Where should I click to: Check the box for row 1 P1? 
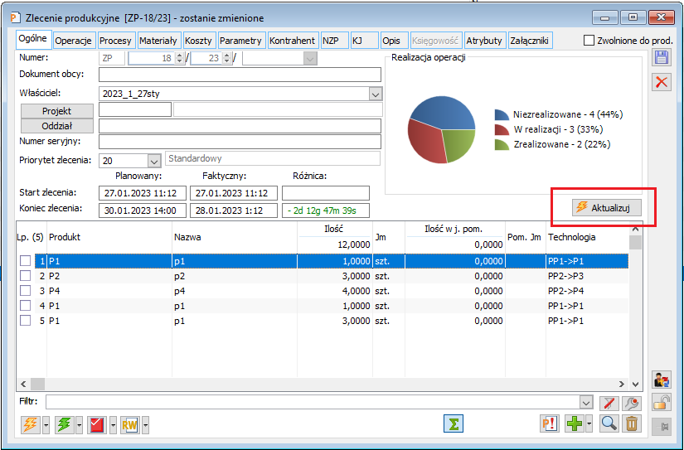(x=26, y=261)
